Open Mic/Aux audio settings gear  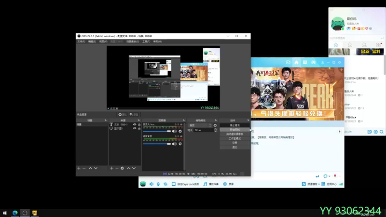point(180,131)
